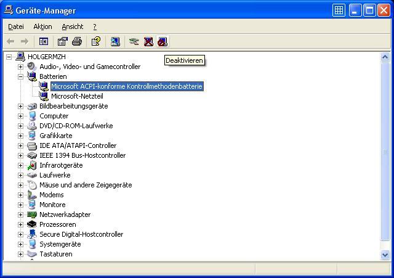
Task: Expand Audio-, Video- und Gamecontroller
Action: [20, 67]
